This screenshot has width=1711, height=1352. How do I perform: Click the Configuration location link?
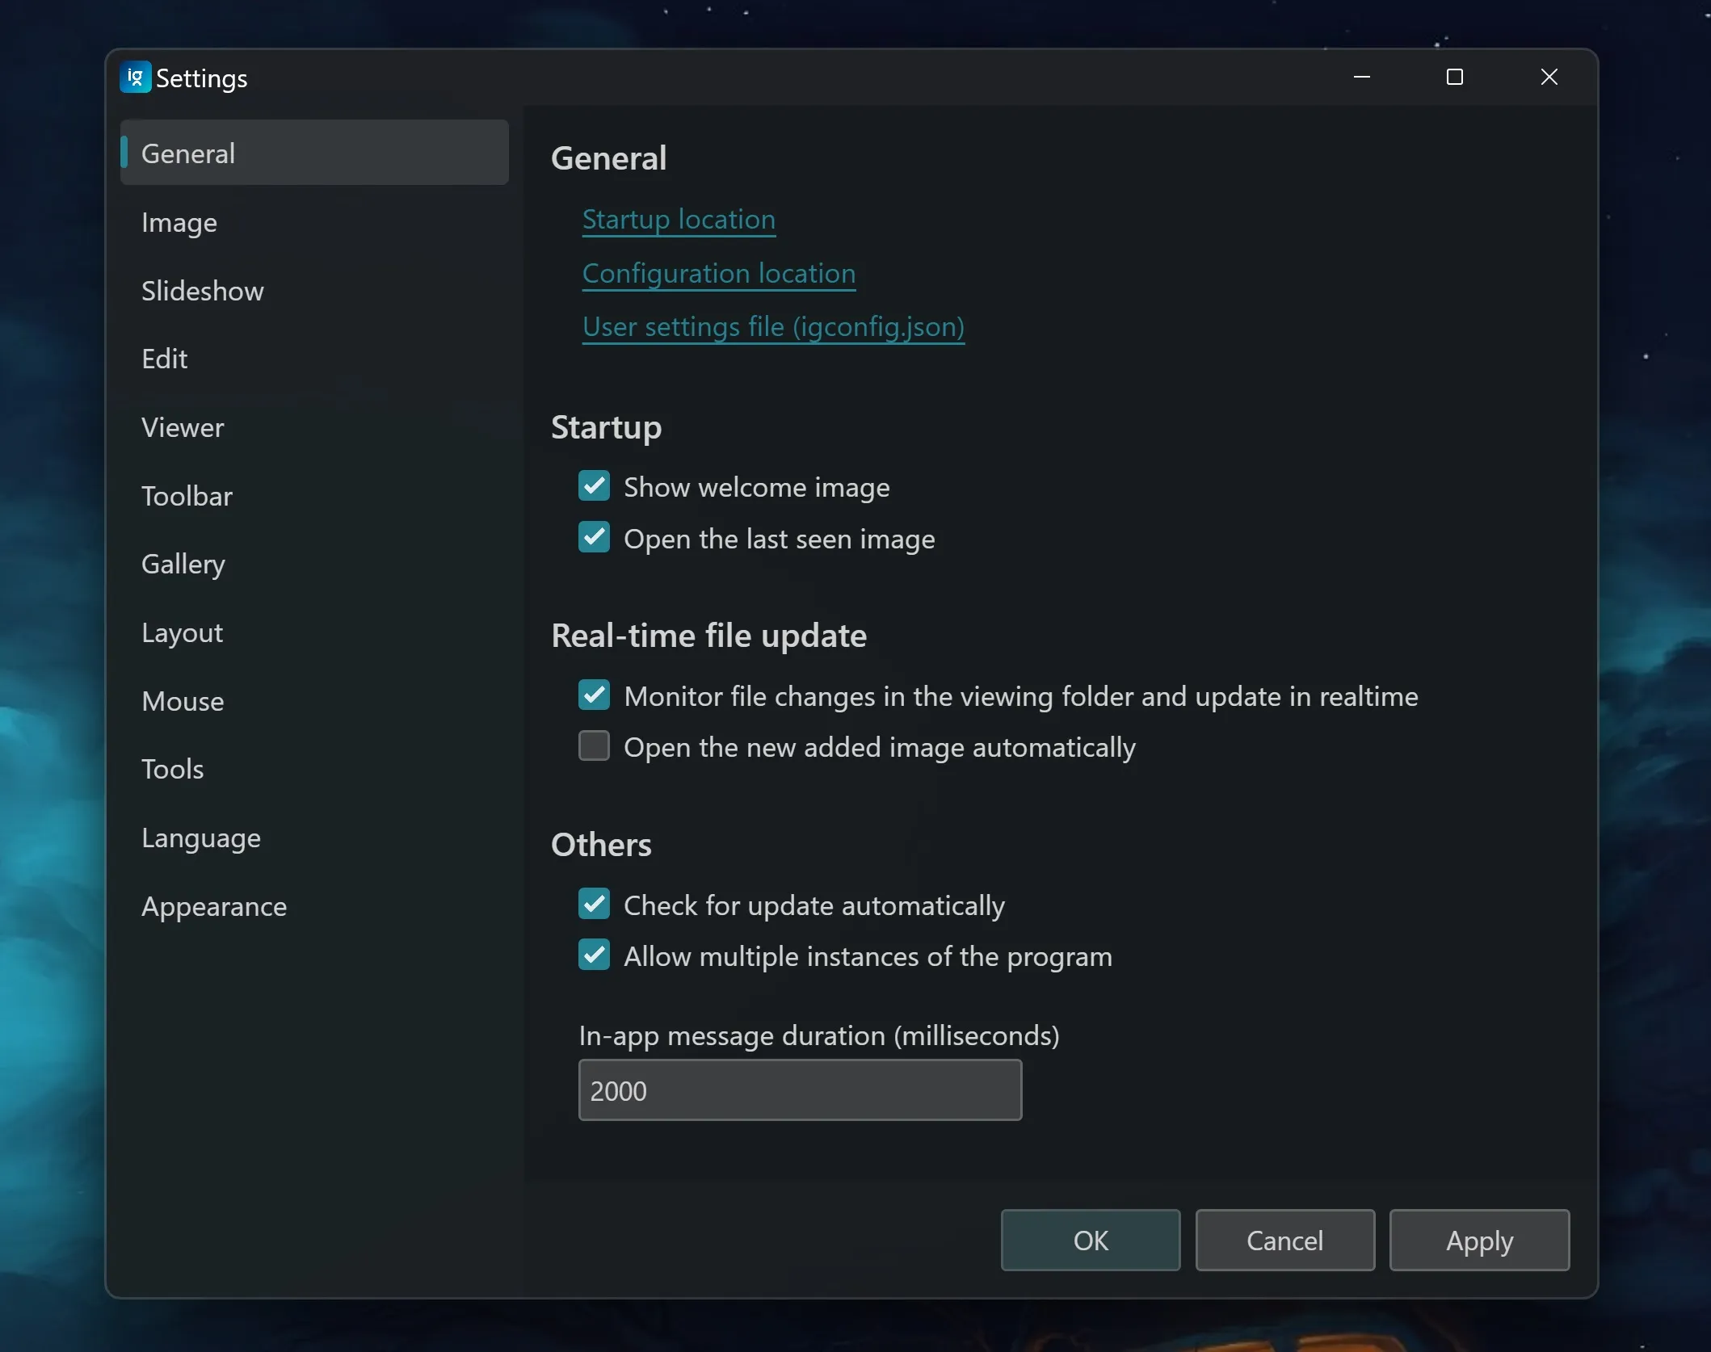[718, 274]
